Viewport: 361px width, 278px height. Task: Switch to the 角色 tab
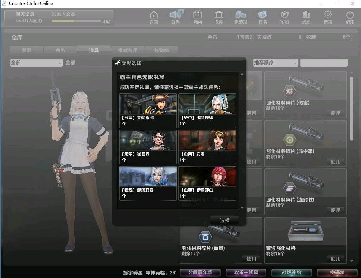coord(60,50)
